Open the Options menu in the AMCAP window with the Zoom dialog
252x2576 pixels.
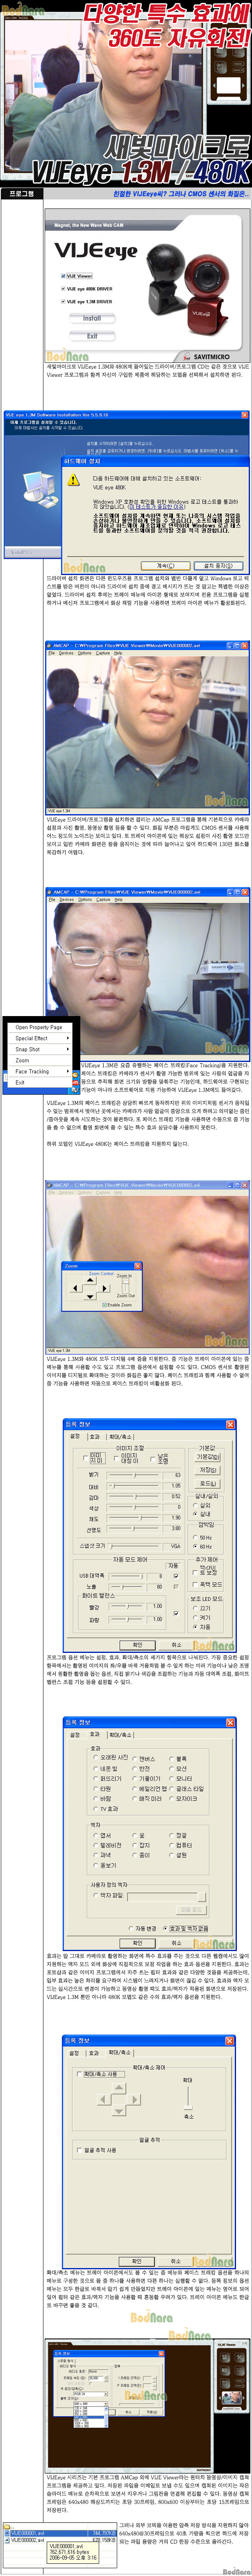(84, 1193)
